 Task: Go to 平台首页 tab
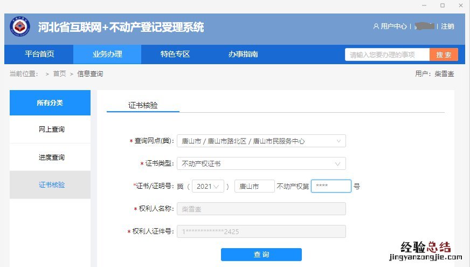tap(39, 54)
